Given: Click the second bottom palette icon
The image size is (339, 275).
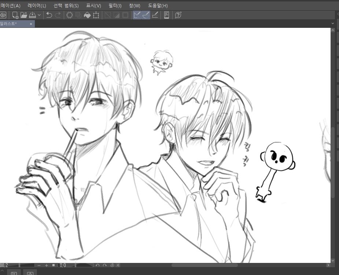Looking at the screenshot, I should [x=30, y=272].
